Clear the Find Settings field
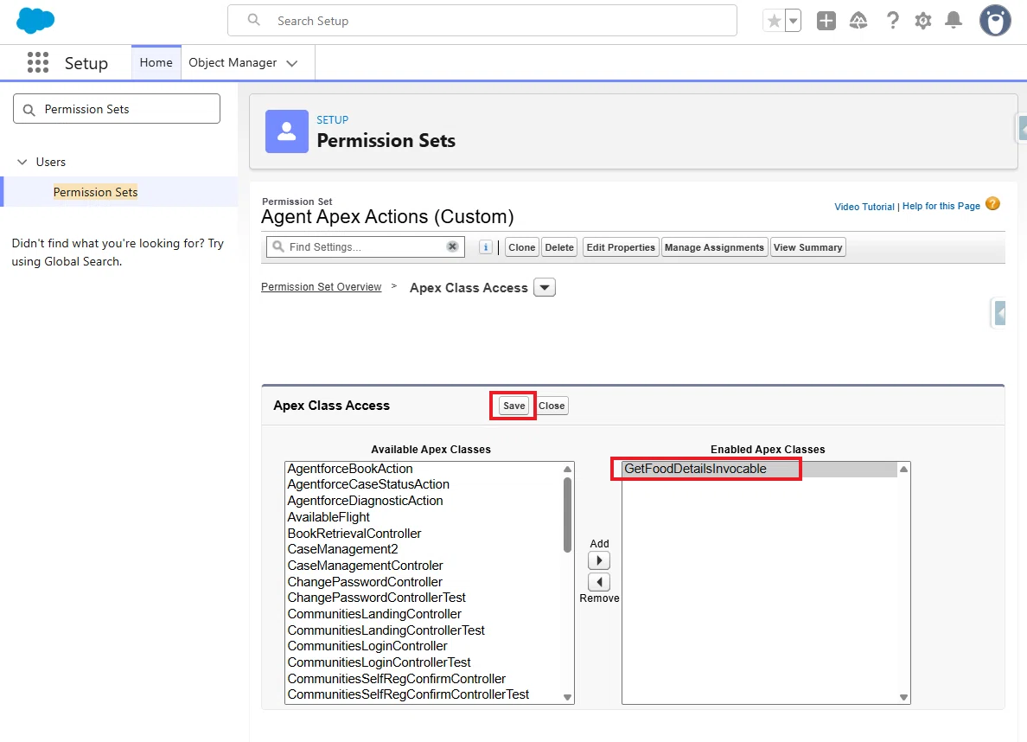The height and width of the screenshot is (742, 1027). [452, 246]
